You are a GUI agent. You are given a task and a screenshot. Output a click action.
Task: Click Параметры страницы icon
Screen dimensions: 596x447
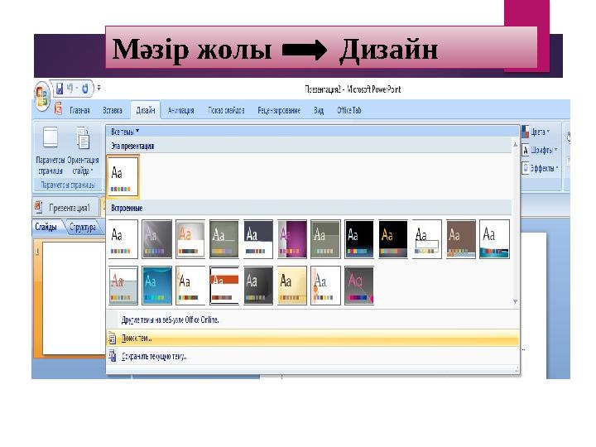[50, 150]
